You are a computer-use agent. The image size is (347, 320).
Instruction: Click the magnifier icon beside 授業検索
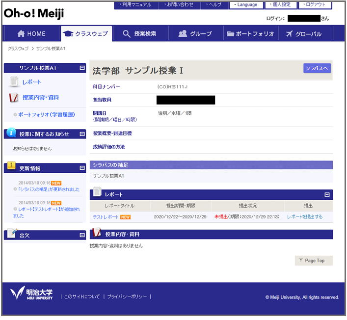pyautogui.click(x=126, y=34)
